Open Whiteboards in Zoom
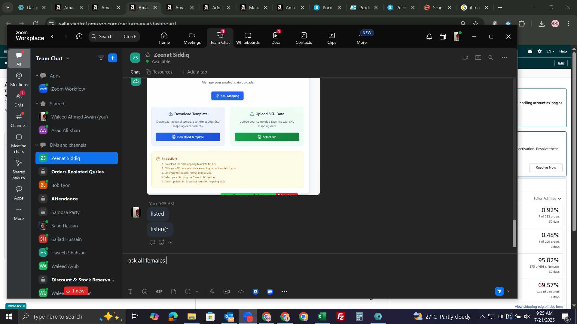This screenshot has height=324, width=577. [248, 38]
